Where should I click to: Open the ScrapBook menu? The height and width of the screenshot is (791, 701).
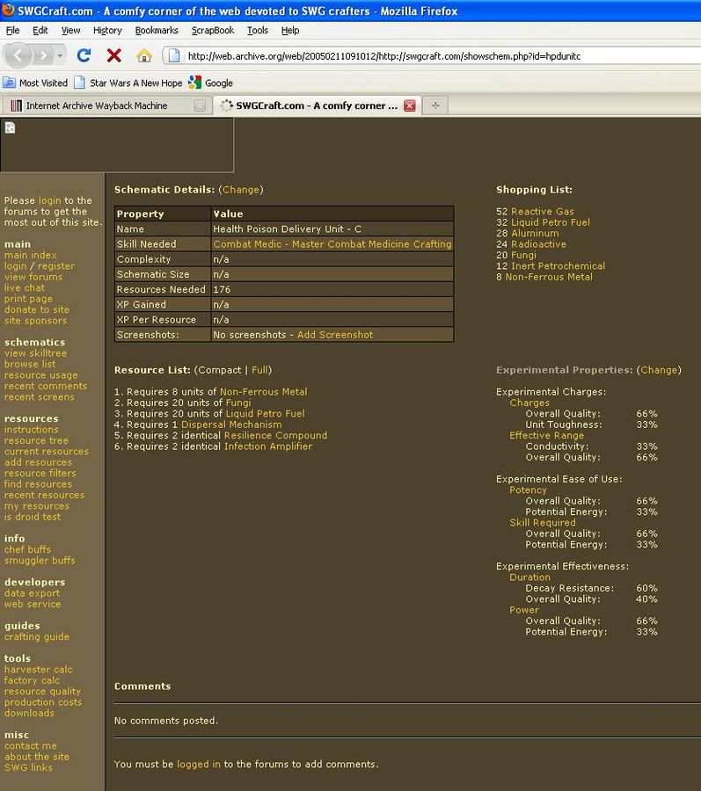pos(213,30)
